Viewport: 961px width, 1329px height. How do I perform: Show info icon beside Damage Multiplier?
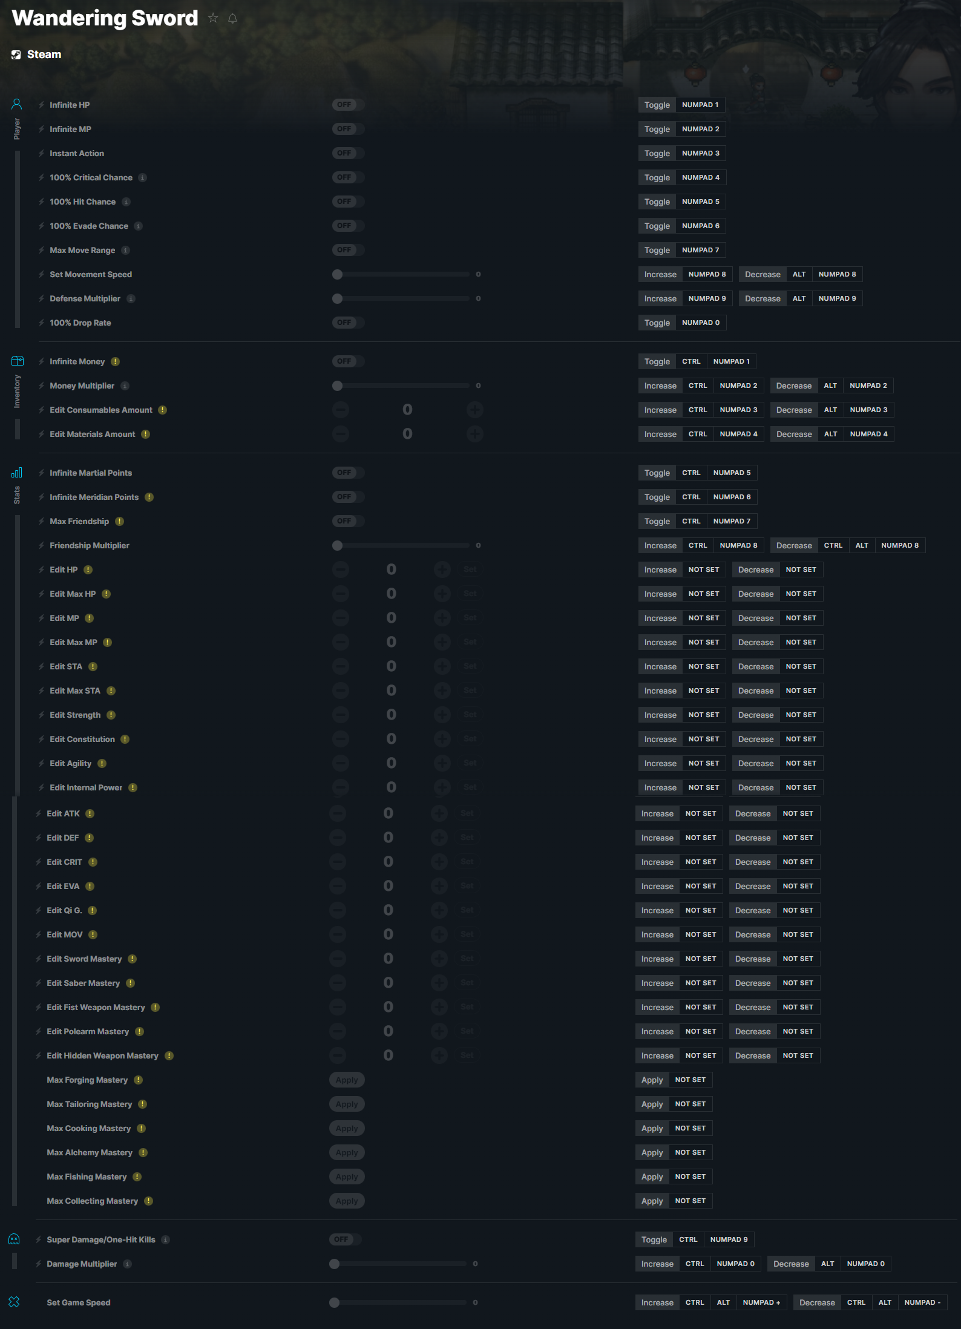tap(127, 1264)
